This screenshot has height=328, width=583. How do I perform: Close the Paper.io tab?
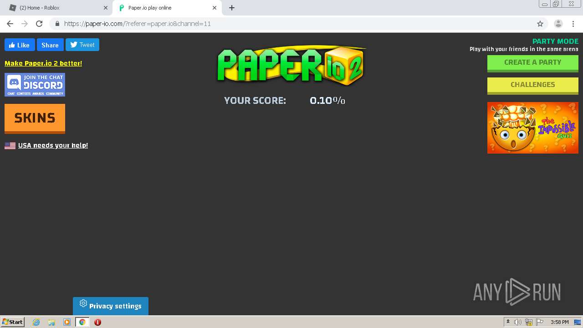tap(214, 8)
